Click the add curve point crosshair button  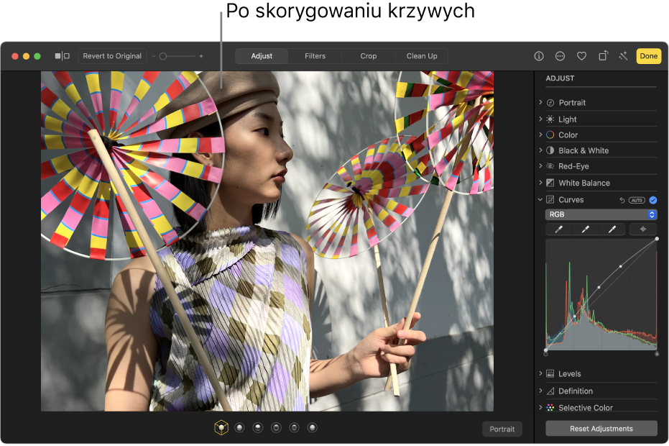coord(642,229)
